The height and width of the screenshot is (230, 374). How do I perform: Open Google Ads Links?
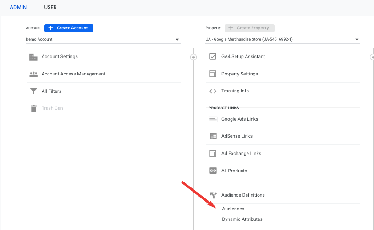tap(240, 119)
